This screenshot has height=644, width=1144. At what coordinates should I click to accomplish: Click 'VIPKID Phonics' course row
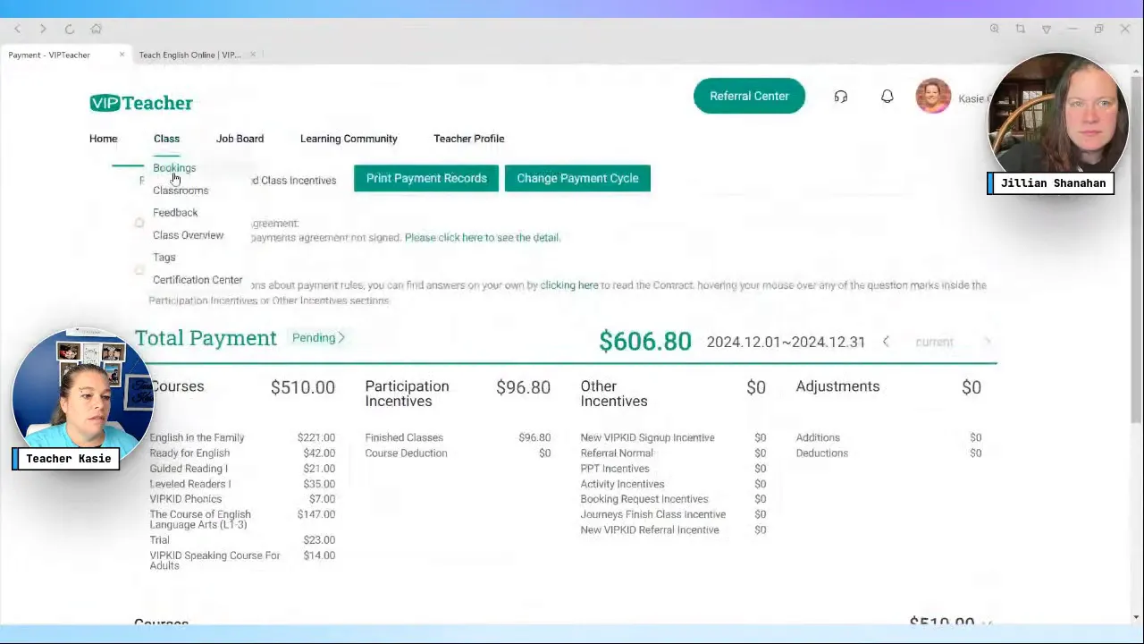(x=242, y=499)
